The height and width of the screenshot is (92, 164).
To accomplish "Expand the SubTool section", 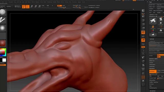I will pos(152,39).
